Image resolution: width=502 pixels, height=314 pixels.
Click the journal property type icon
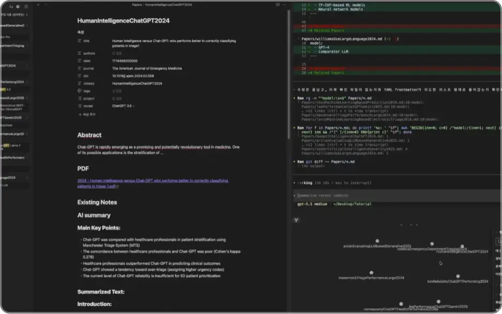pyautogui.click(x=80, y=68)
